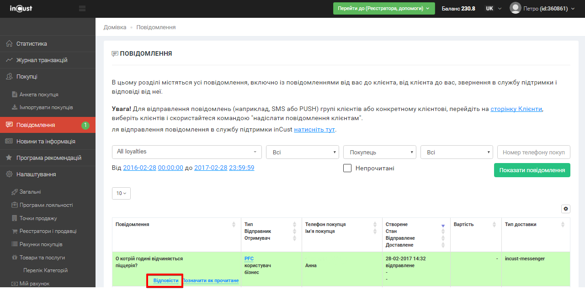Screen dimensions: 585x290
Task: Open the rows-per-page 10 dropdown
Action: point(121,193)
